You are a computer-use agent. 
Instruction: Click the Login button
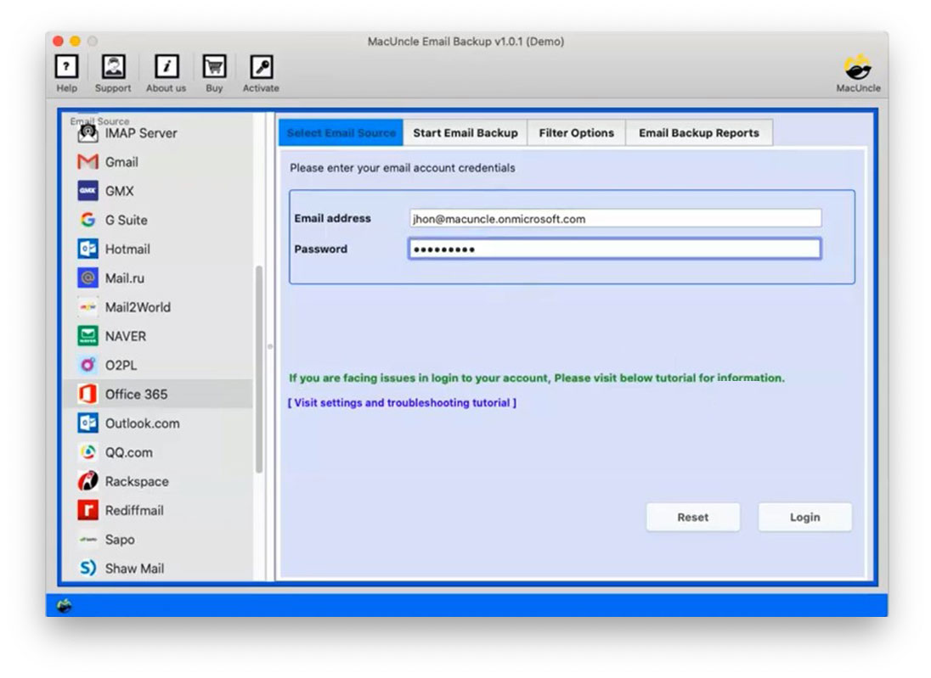coord(804,517)
